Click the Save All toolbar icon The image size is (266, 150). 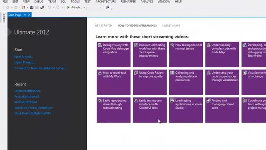pyautogui.click(x=42, y=7)
